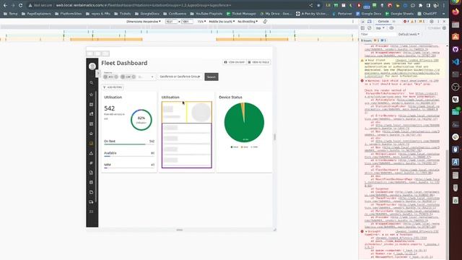This screenshot has height=260, width=462.
Task: Open the ChatGPT bookmark
Action: pos(428,14)
